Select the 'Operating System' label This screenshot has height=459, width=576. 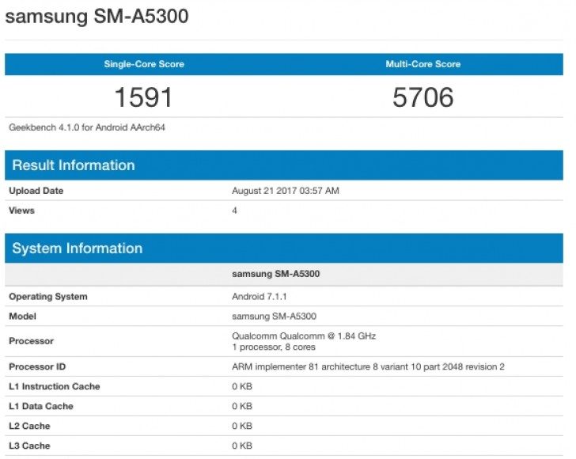[x=48, y=297]
